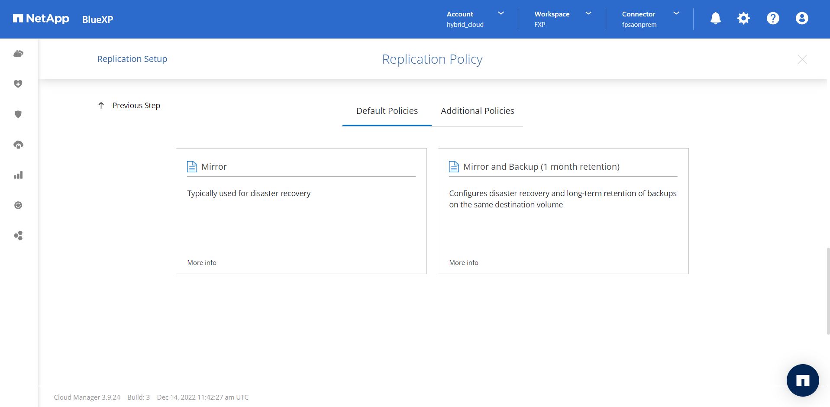830x407 pixels.
Task: Select the heart health sidebar icon
Action: pyautogui.click(x=18, y=84)
